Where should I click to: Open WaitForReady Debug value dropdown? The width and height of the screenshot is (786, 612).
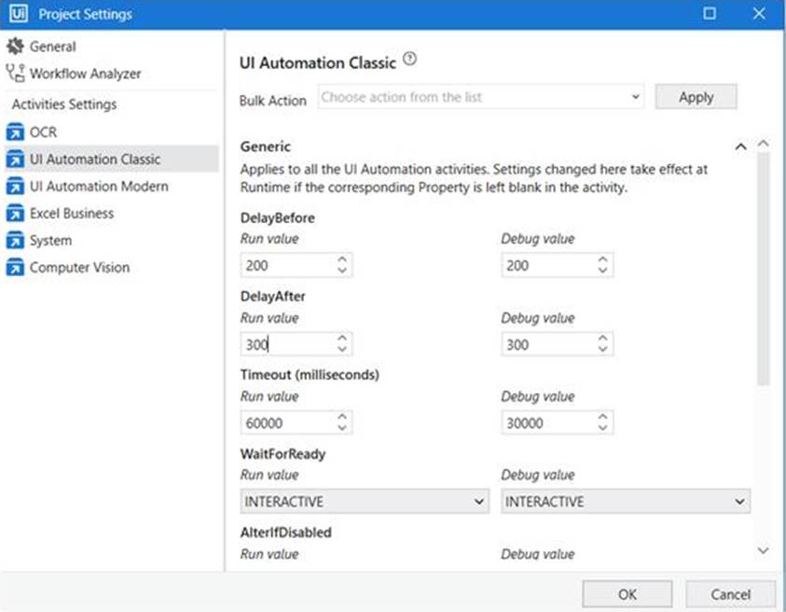coord(625,501)
